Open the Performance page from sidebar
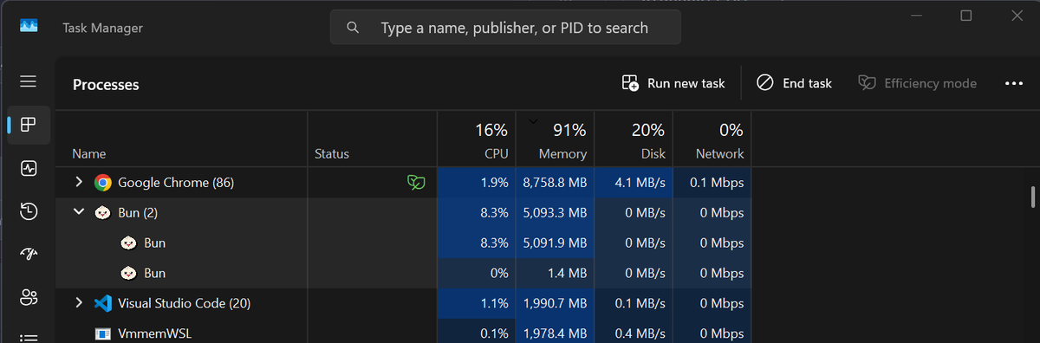 [x=28, y=168]
